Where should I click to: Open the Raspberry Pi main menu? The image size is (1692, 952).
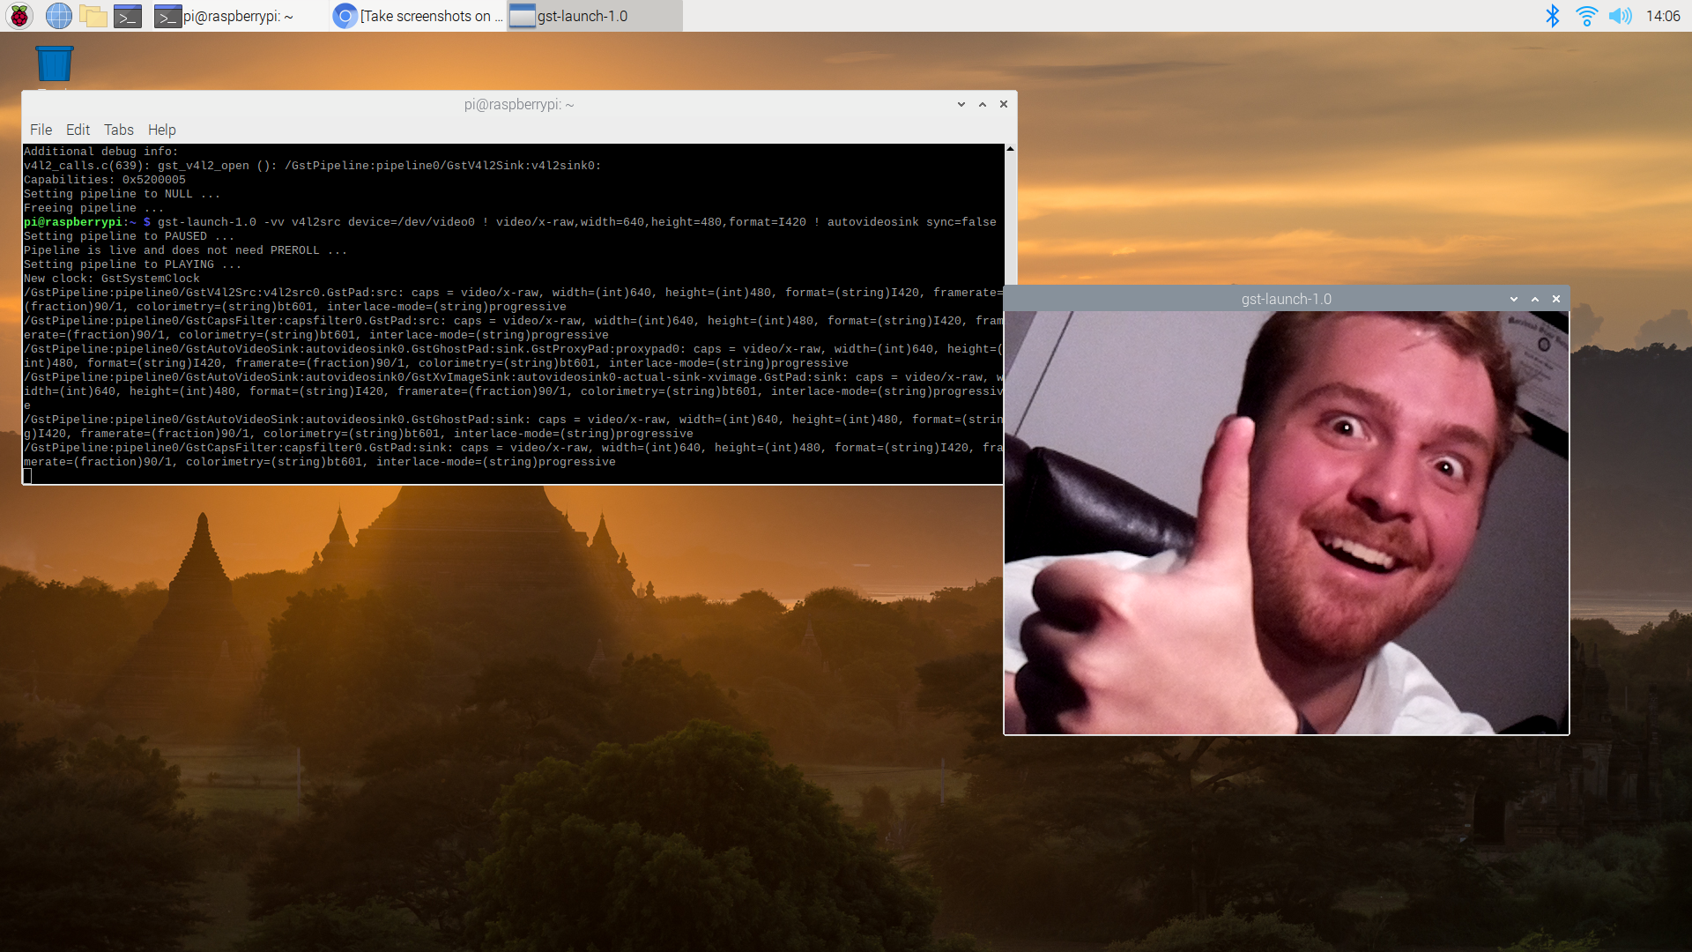(19, 16)
